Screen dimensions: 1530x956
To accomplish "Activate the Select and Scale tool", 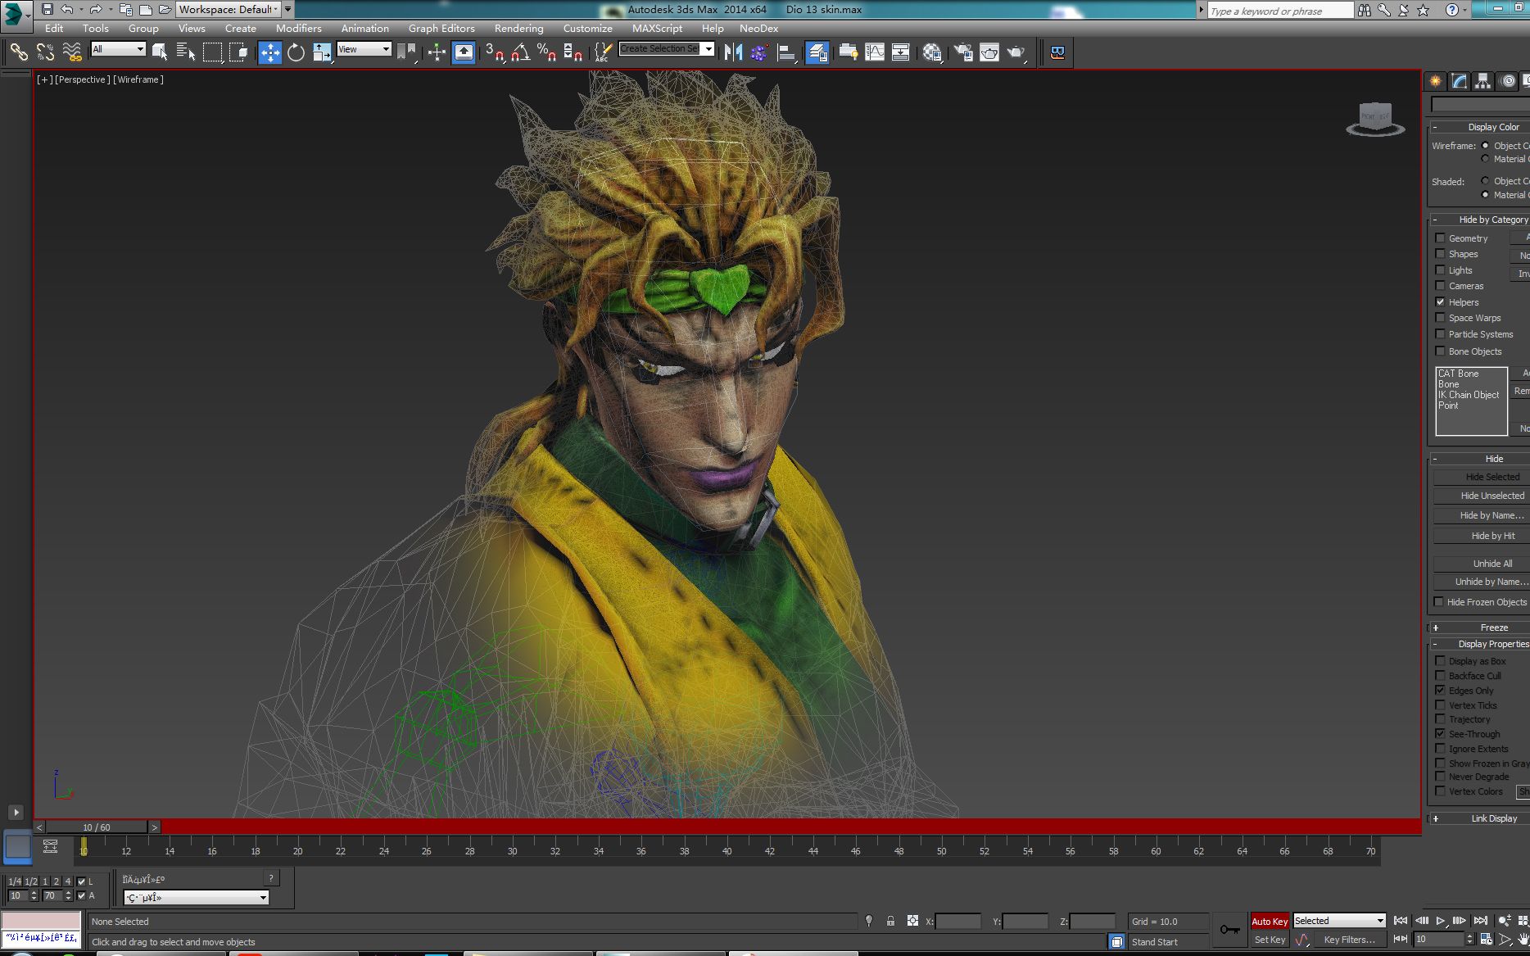I will [x=322, y=52].
